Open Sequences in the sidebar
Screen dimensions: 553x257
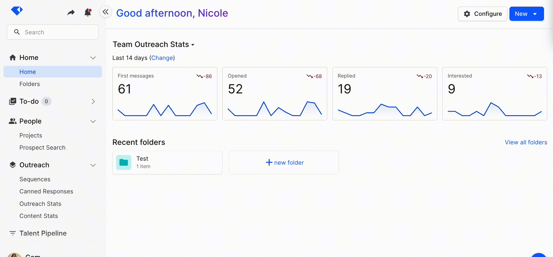pyautogui.click(x=35, y=179)
